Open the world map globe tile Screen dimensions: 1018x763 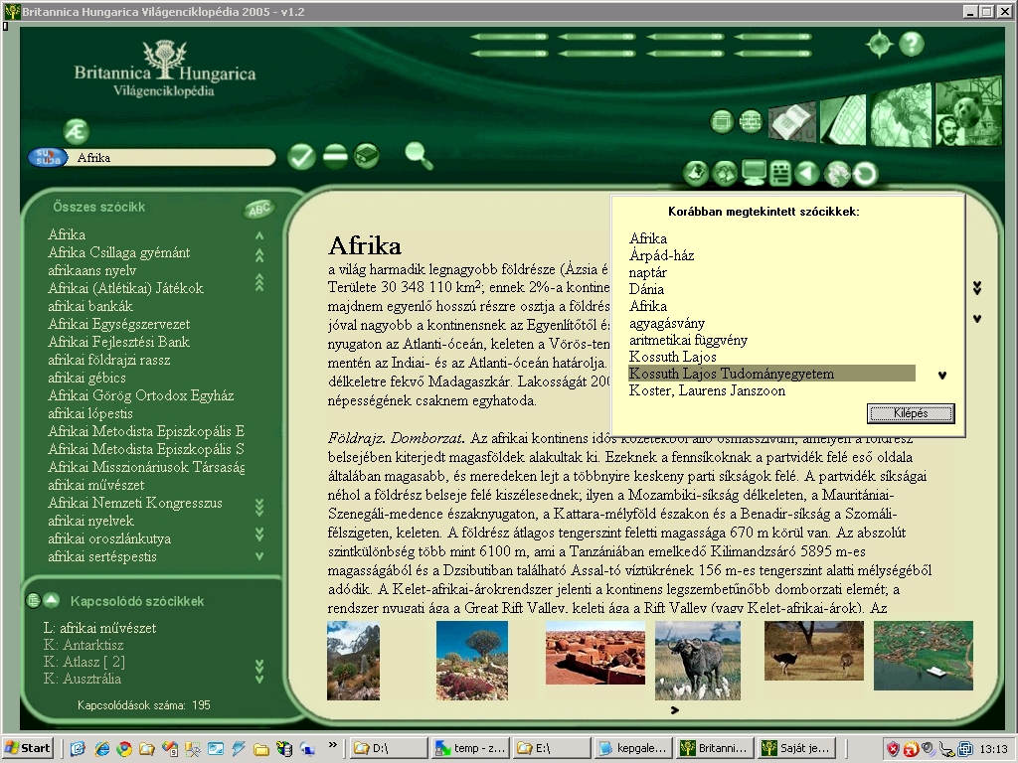click(x=901, y=115)
